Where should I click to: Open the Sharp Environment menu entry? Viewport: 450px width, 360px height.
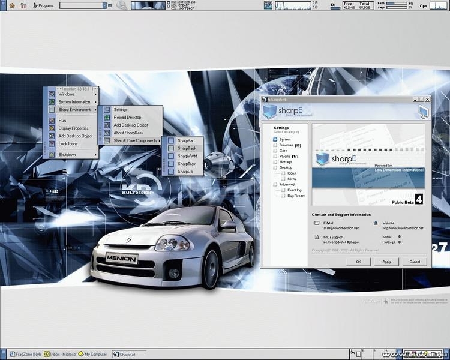73,110
